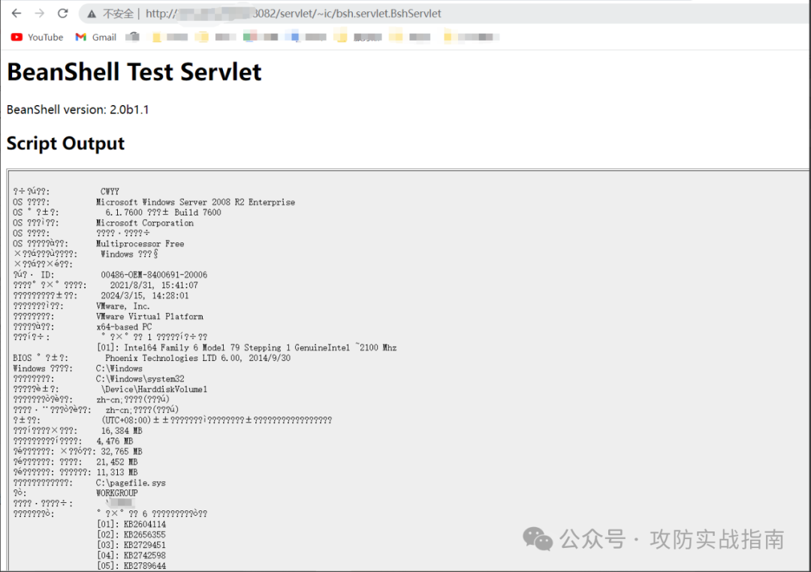Click the "Intel64 Family 6 Model 79" processor line
Image resolution: width=811 pixels, height=572 pixels.
pyautogui.click(x=247, y=348)
